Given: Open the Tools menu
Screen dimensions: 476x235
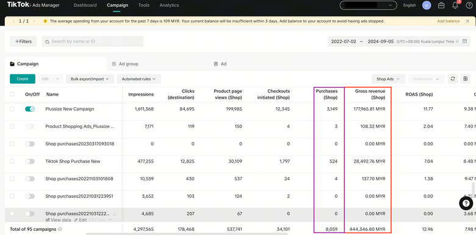Looking at the screenshot, I should click(x=143, y=5).
